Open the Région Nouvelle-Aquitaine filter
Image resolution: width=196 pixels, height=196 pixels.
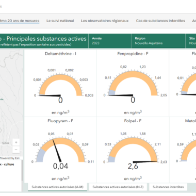pos(158,41)
